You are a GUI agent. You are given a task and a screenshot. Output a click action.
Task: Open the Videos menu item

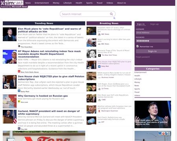[110, 3]
